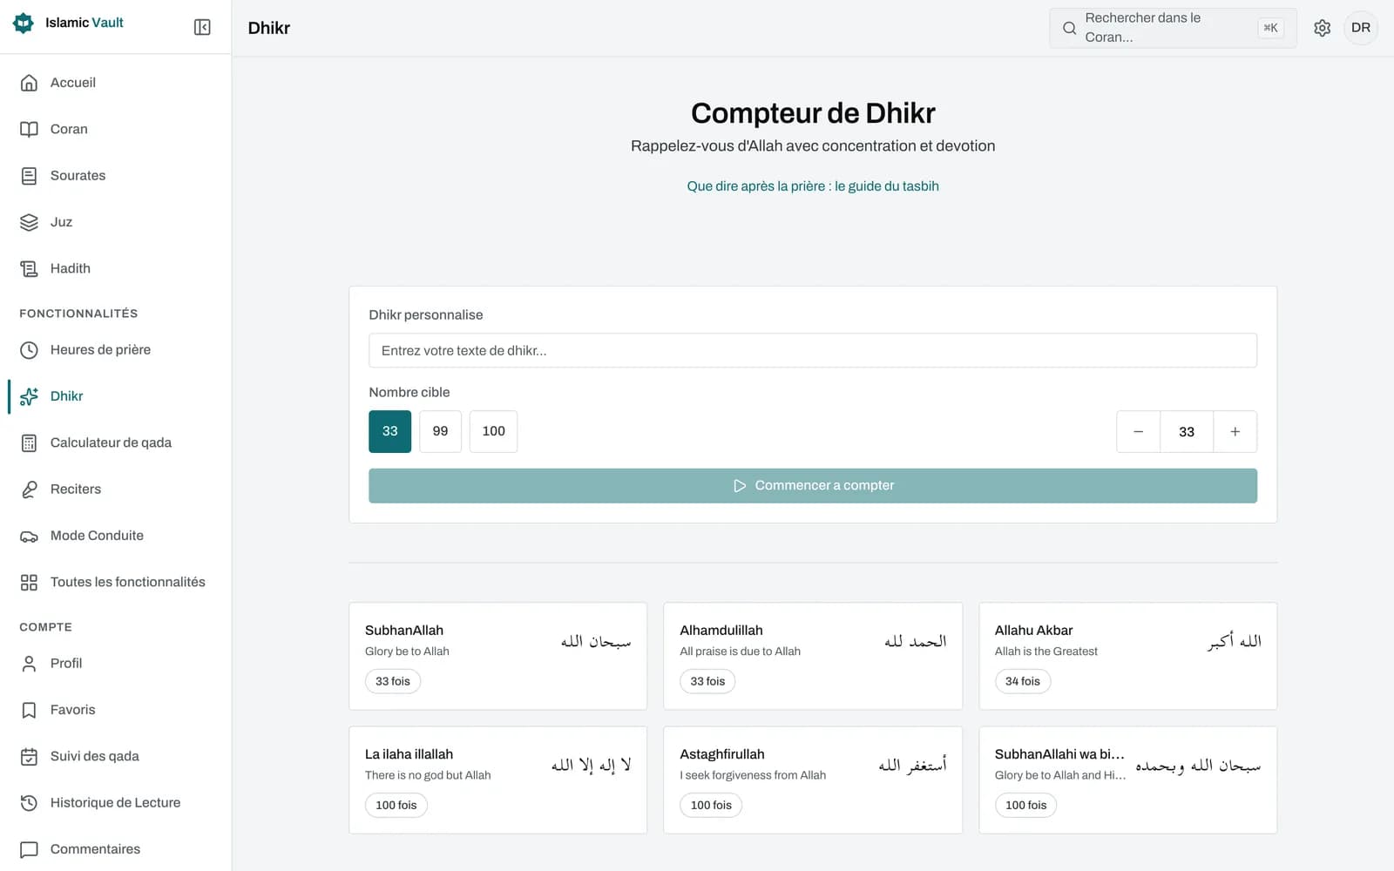Viewport: 1394px width, 871px height.
Task: Click the Hadith scroll icon
Action: pos(29,268)
